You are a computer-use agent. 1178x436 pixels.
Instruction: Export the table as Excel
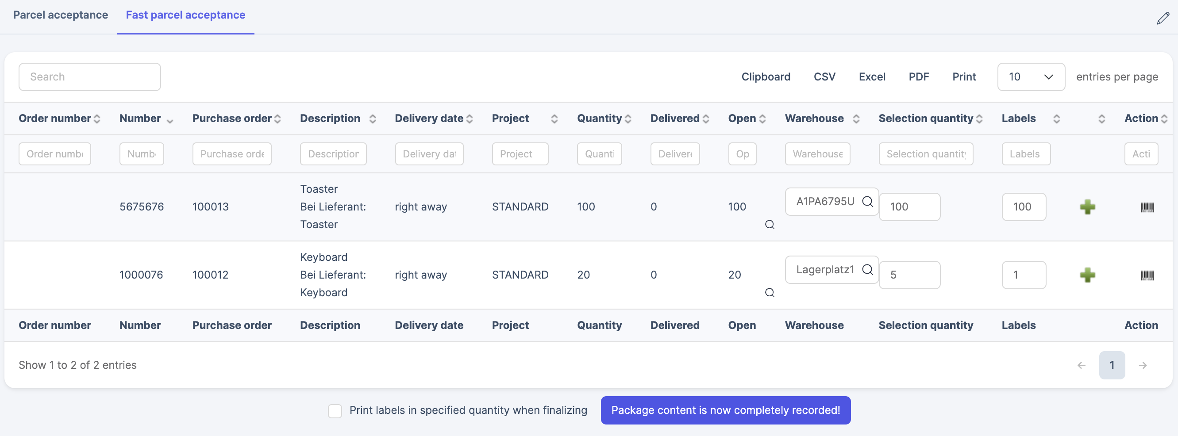[872, 77]
